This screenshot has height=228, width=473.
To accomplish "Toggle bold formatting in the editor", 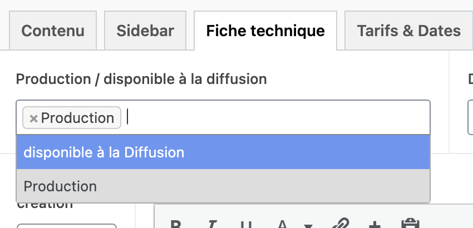I will (176, 224).
